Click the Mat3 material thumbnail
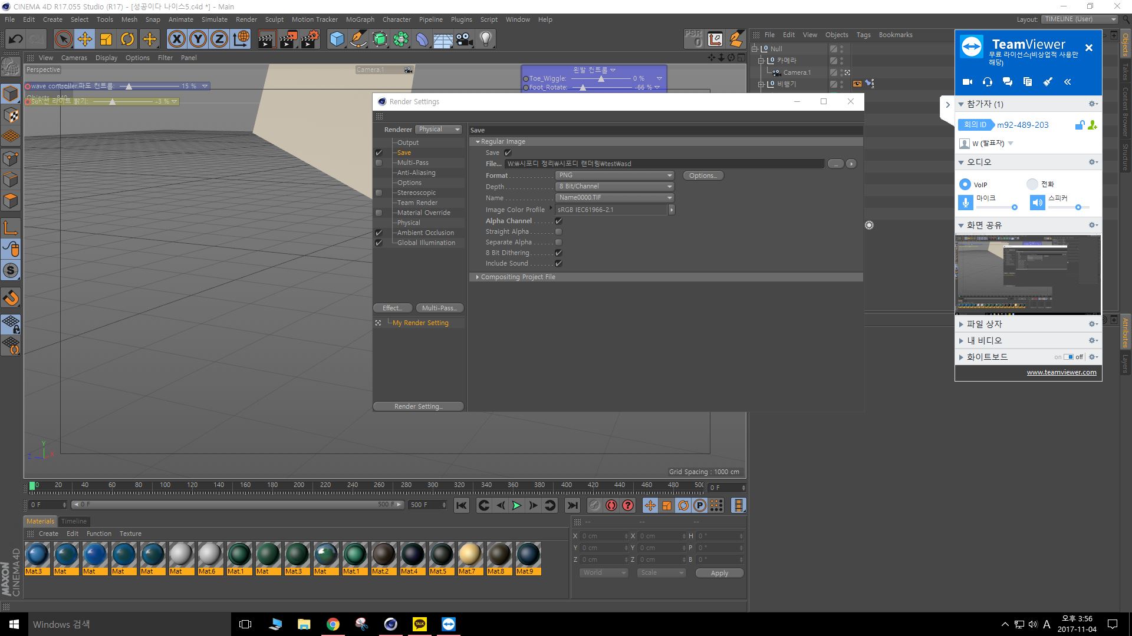The height and width of the screenshot is (636, 1132). (x=36, y=555)
